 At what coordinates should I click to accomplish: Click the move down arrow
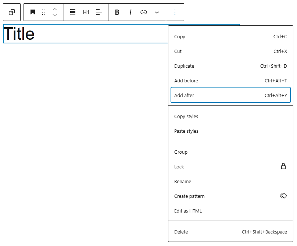[55, 15]
